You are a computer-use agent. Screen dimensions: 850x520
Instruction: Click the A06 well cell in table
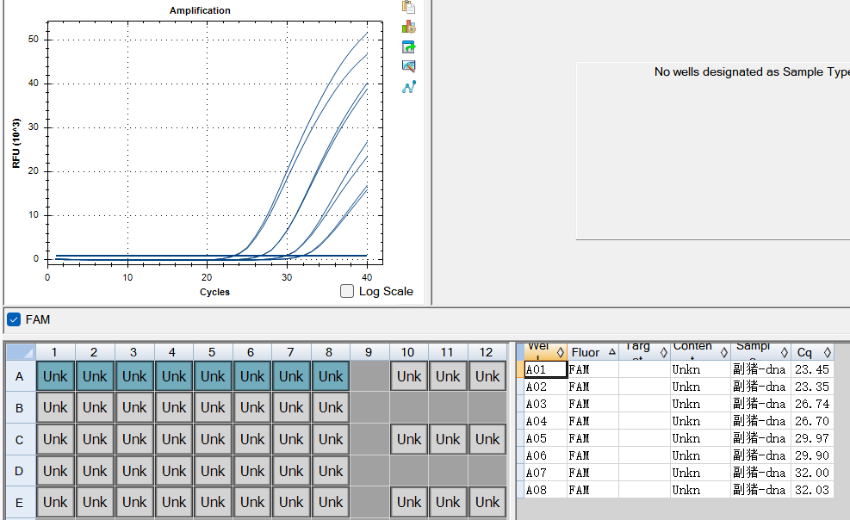[546, 455]
